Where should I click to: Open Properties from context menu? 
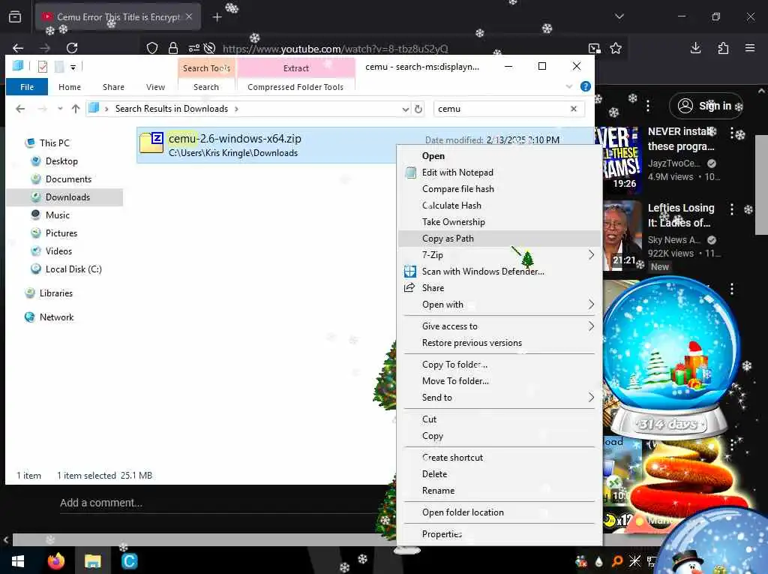coord(499,534)
